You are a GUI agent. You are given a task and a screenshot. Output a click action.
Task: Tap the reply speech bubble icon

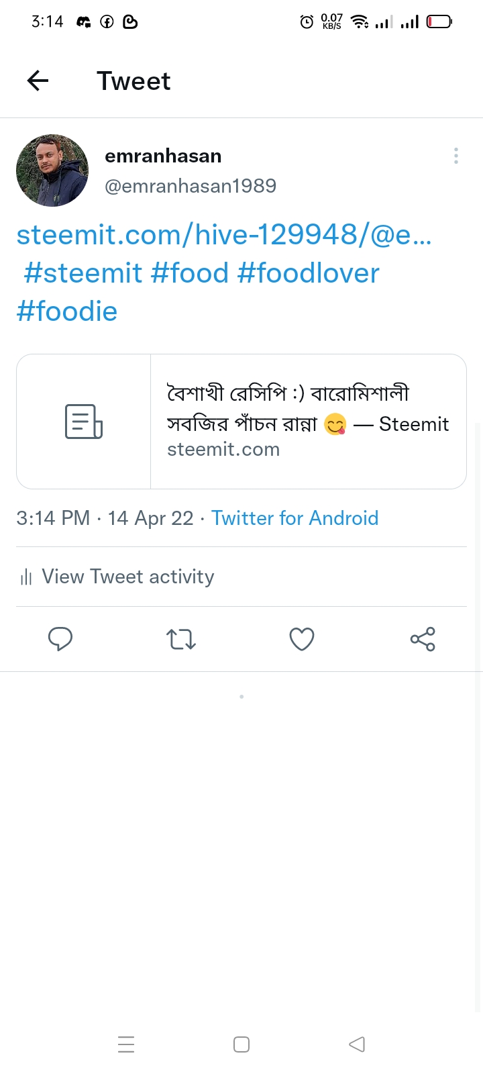pyautogui.click(x=60, y=639)
